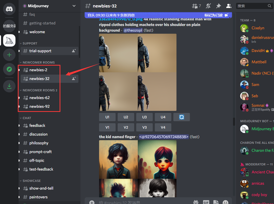Expand the Midjourney server dropdown menu
The width and height of the screenshot is (274, 204).
pos(74,6)
